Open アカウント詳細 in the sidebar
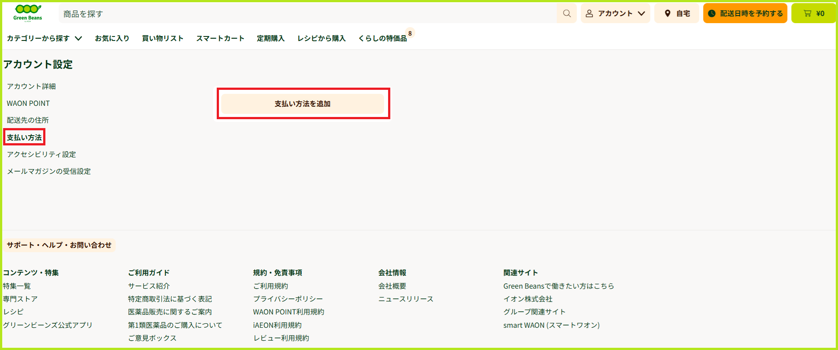The width and height of the screenshot is (838, 350). (31, 86)
